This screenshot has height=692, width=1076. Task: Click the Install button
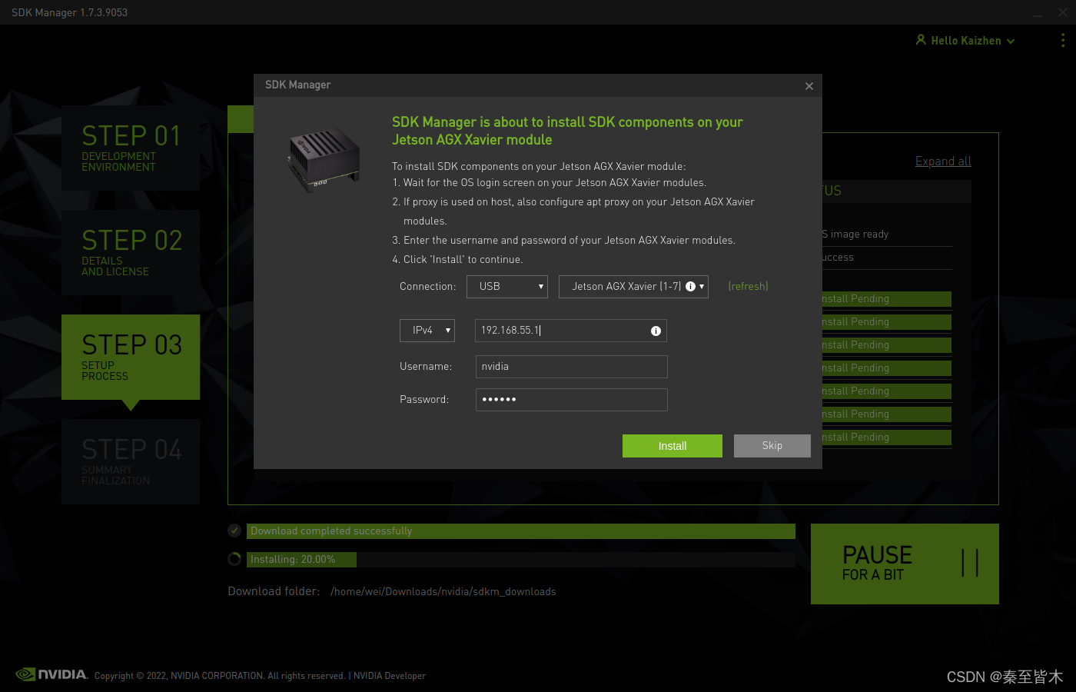coord(672,446)
